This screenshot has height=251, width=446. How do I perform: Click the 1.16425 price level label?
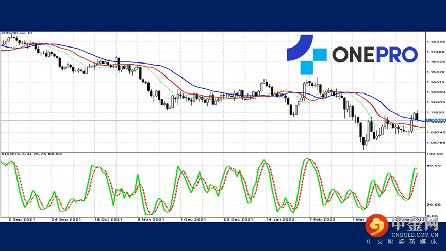coord(436,62)
